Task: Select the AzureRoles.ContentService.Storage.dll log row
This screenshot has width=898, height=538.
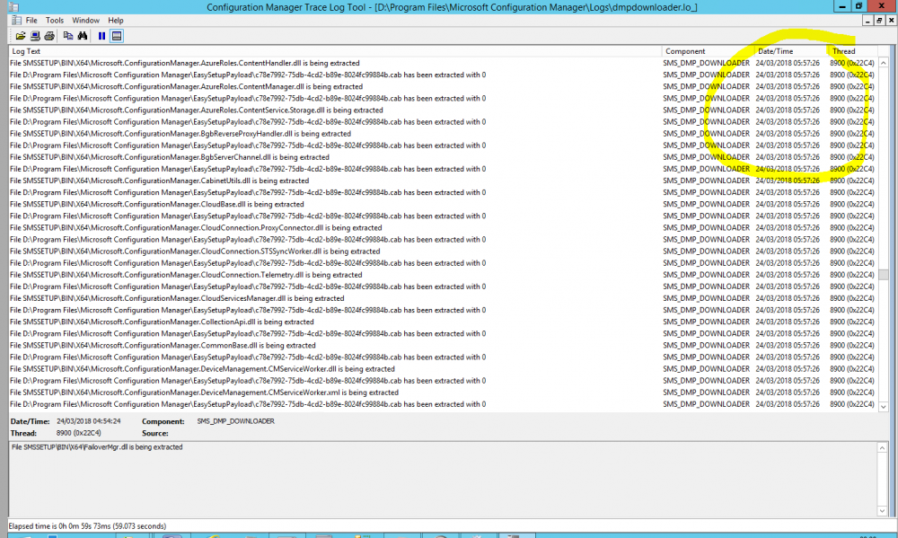Action: click(442, 110)
